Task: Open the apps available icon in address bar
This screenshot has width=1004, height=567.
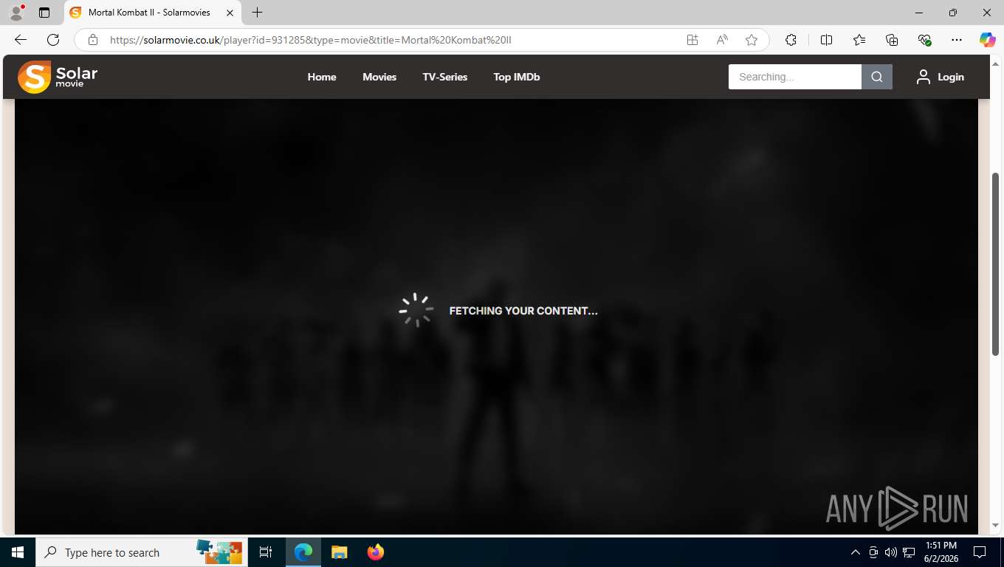Action: [x=692, y=40]
